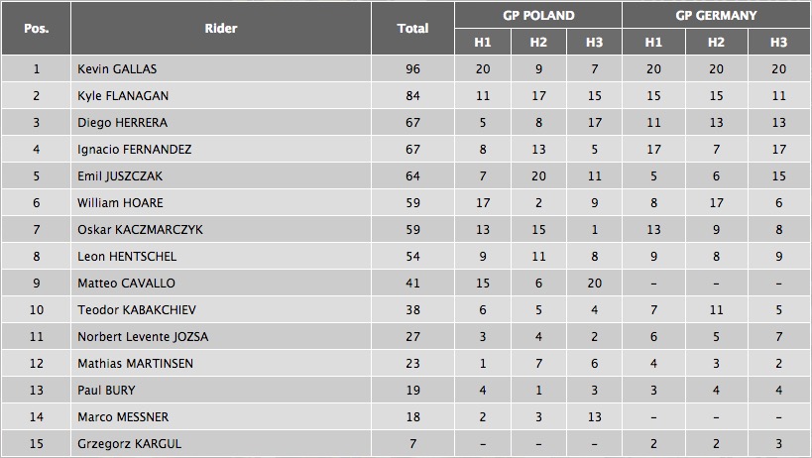Click Teodor KABAKCHIEV rider name
This screenshot has width=812, height=458.
coord(132,310)
